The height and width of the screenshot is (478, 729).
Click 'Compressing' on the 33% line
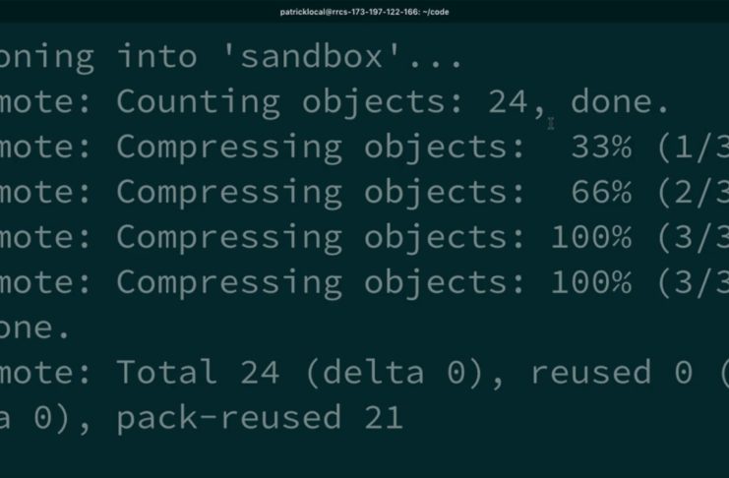point(229,147)
